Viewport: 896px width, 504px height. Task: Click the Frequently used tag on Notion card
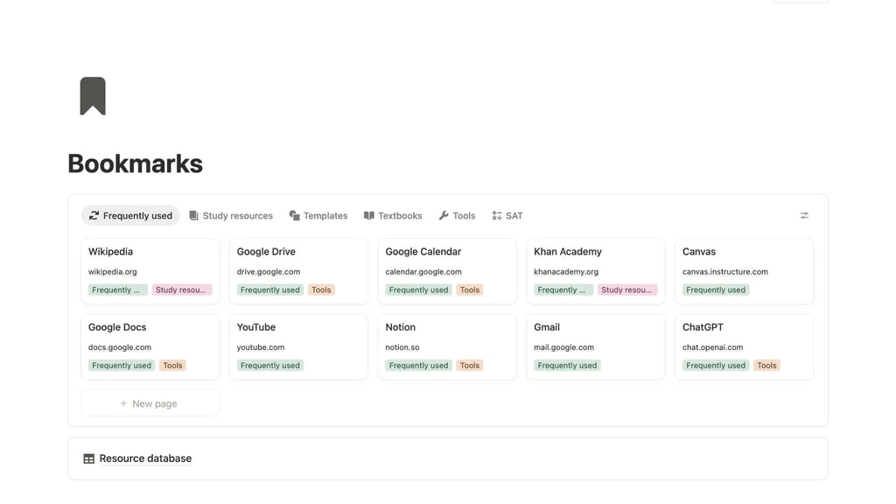tap(418, 365)
